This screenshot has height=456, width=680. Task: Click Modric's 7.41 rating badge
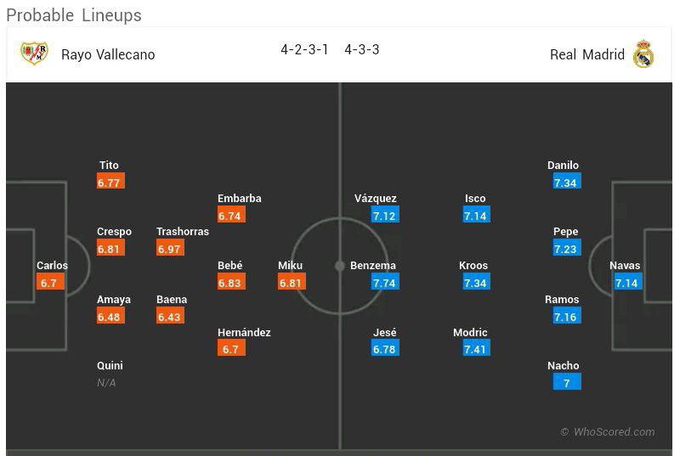click(x=475, y=349)
